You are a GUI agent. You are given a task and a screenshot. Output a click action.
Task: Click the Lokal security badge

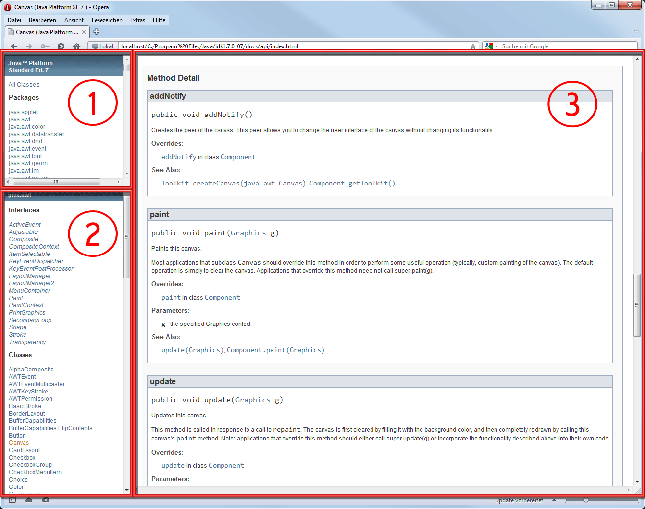(103, 46)
